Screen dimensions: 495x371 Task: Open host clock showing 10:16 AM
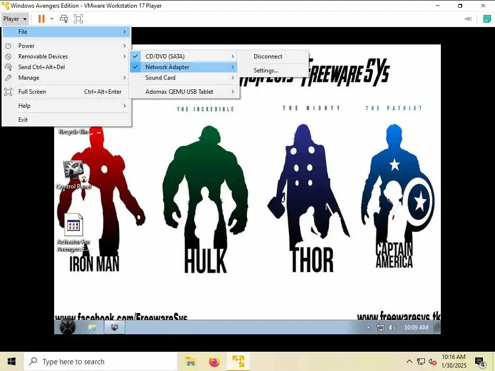[x=453, y=361]
